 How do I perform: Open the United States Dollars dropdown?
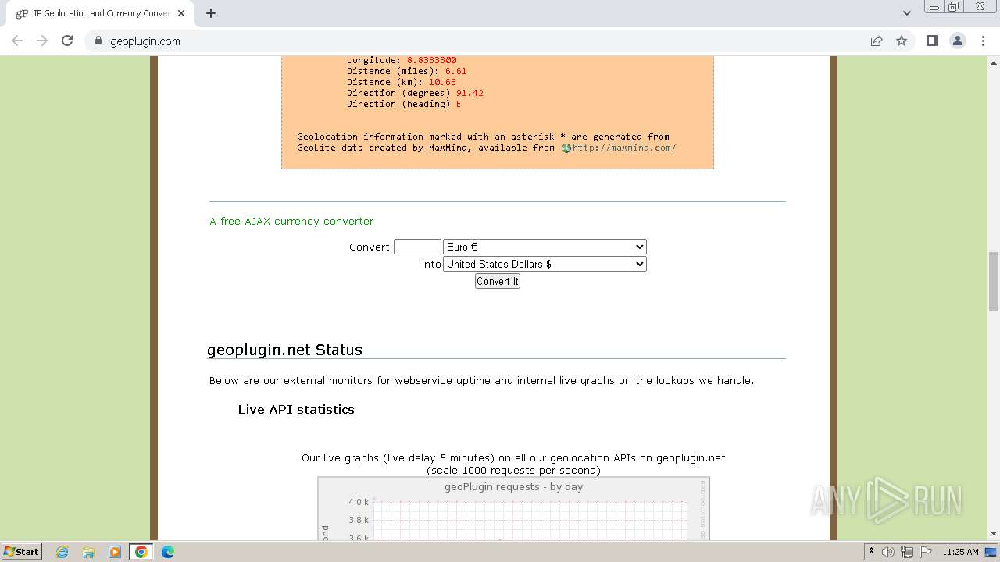[x=545, y=264]
